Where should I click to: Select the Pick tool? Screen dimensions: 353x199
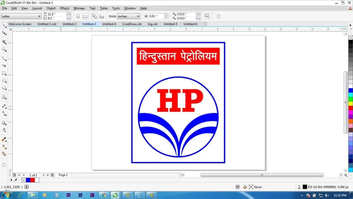tap(4, 25)
